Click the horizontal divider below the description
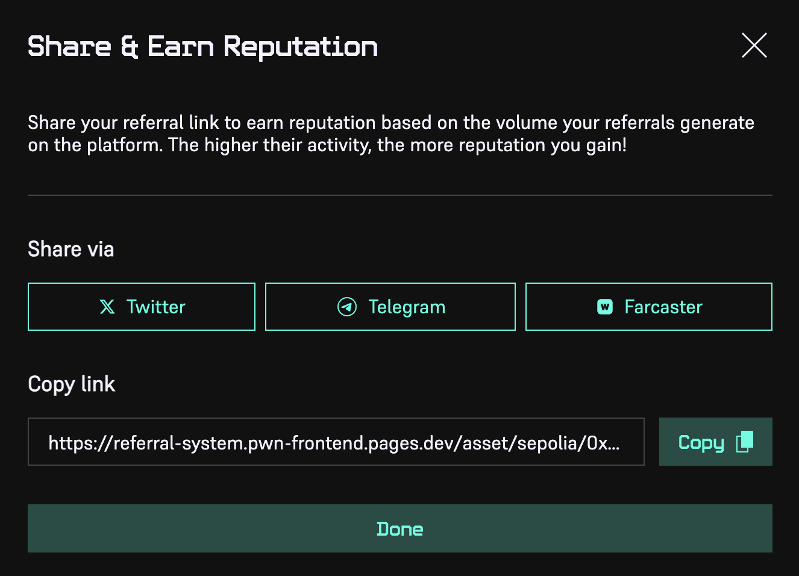This screenshot has width=799, height=576. (399, 195)
